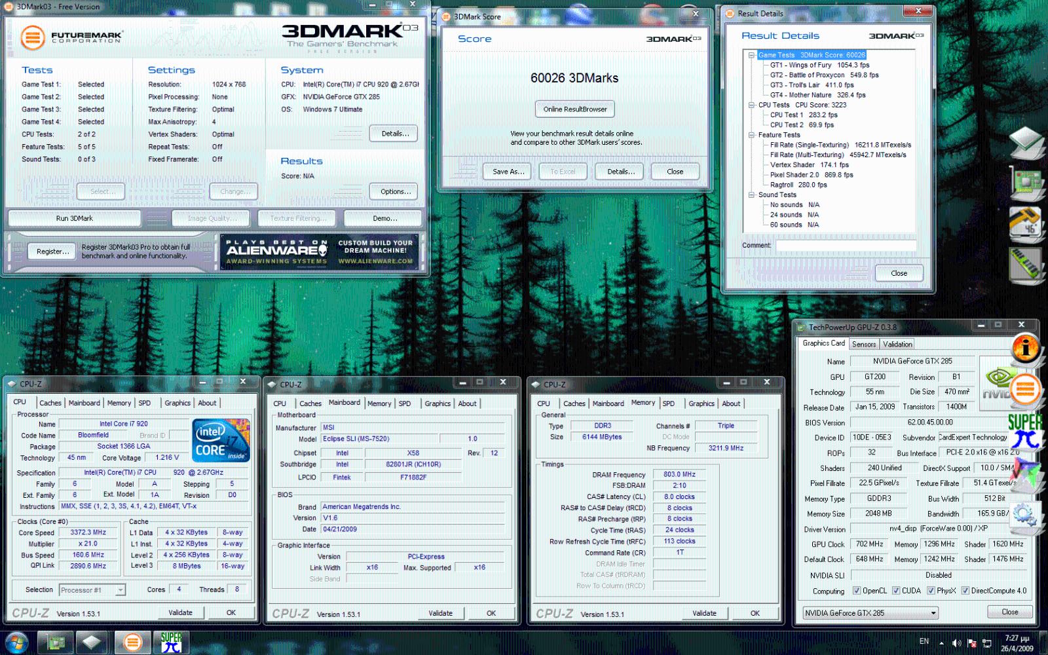The image size is (1048, 655).
Task: Collapse the Feature Tests tree node
Action: point(751,135)
